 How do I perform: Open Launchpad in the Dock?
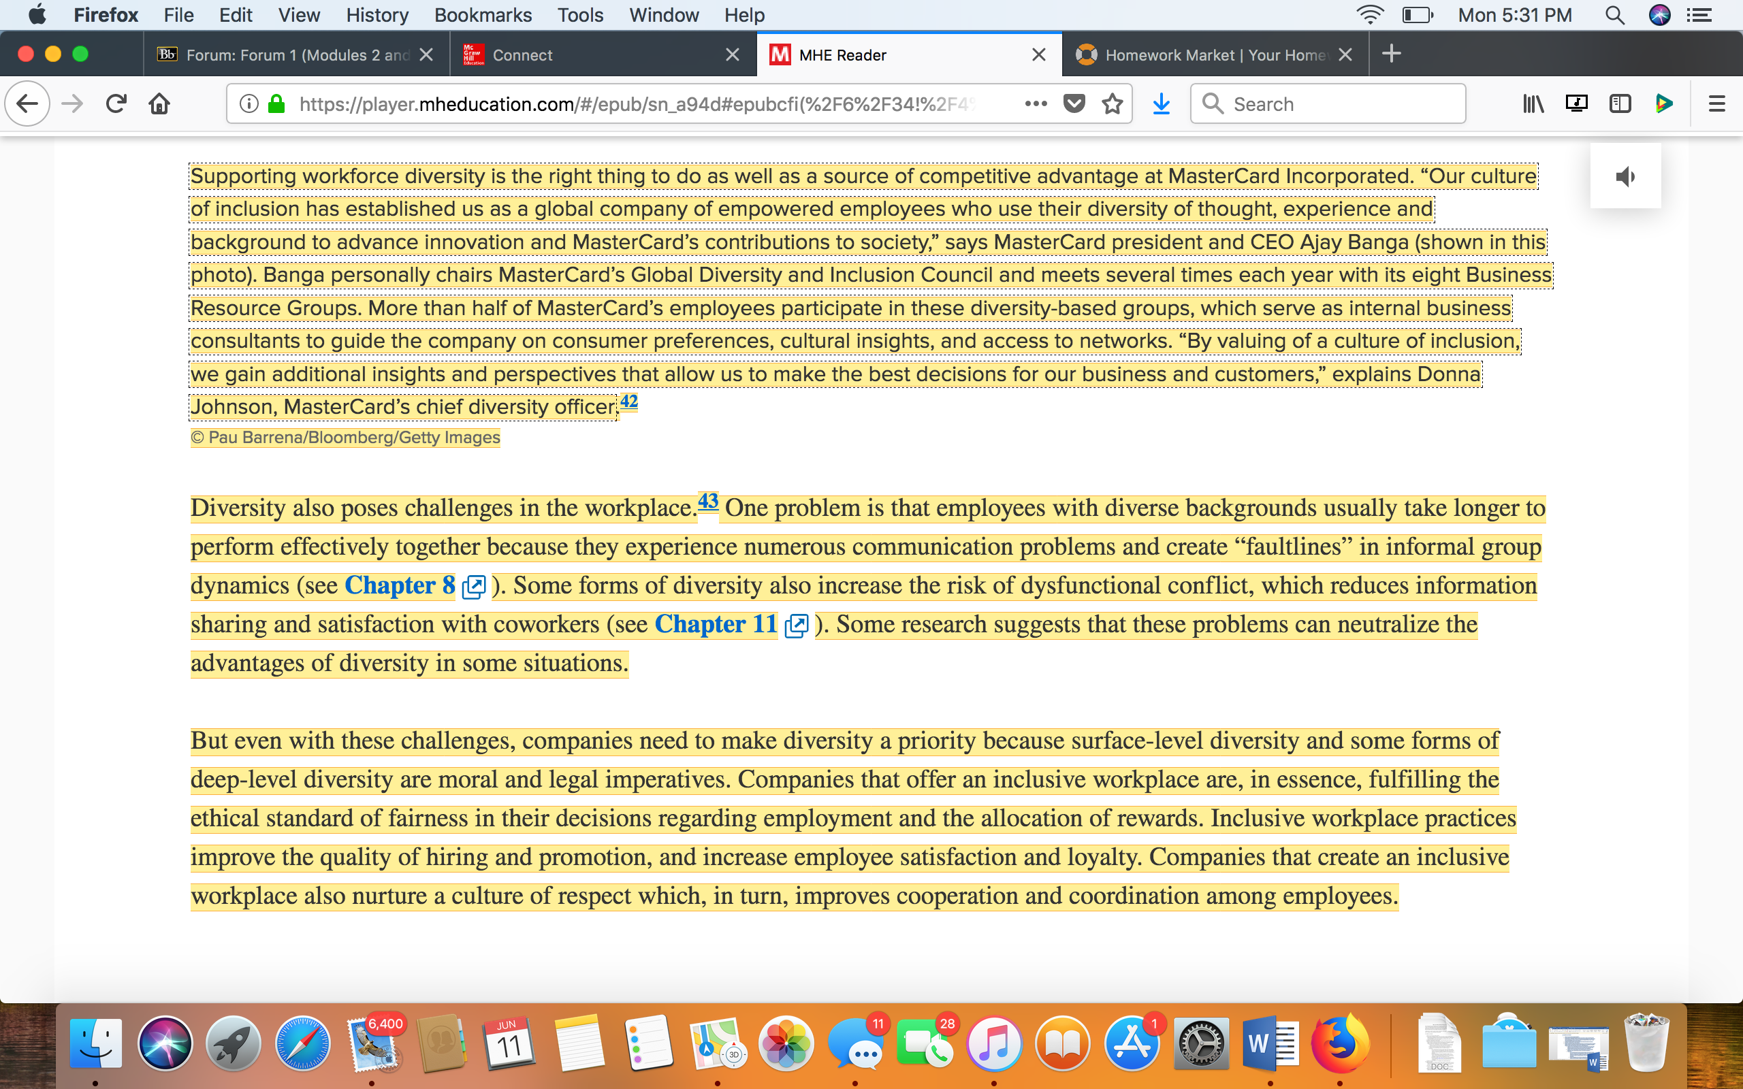click(x=234, y=1043)
